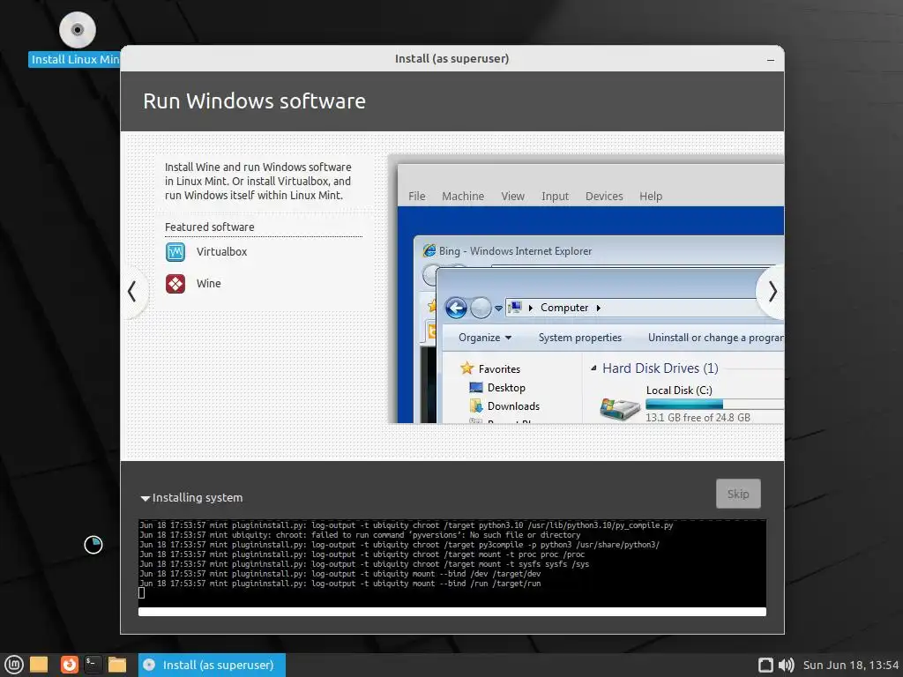Advance to the next slideshow slide
This screenshot has height=677, width=903.
[772, 292]
